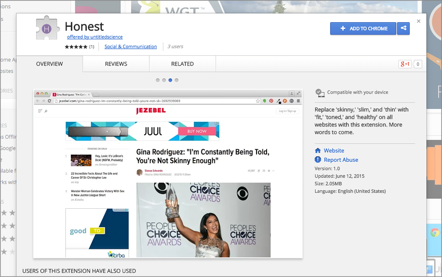The width and height of the screenshot is (442, 277).
Task: Click the Add to Chrome button
Action: tap(363, 28)
